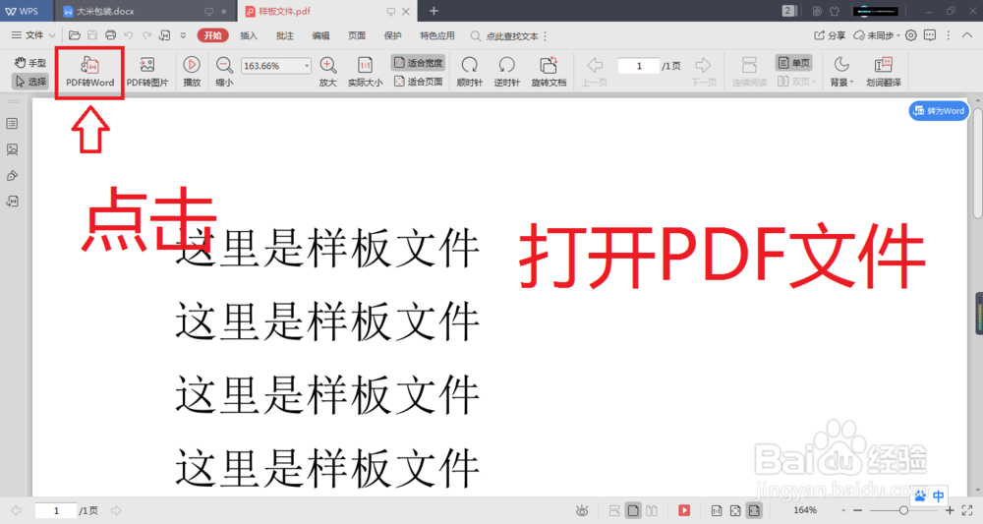Start the 播放 slideshow
Screen dimensions: 983x524
pyautogui.click(x=192, y=72)
